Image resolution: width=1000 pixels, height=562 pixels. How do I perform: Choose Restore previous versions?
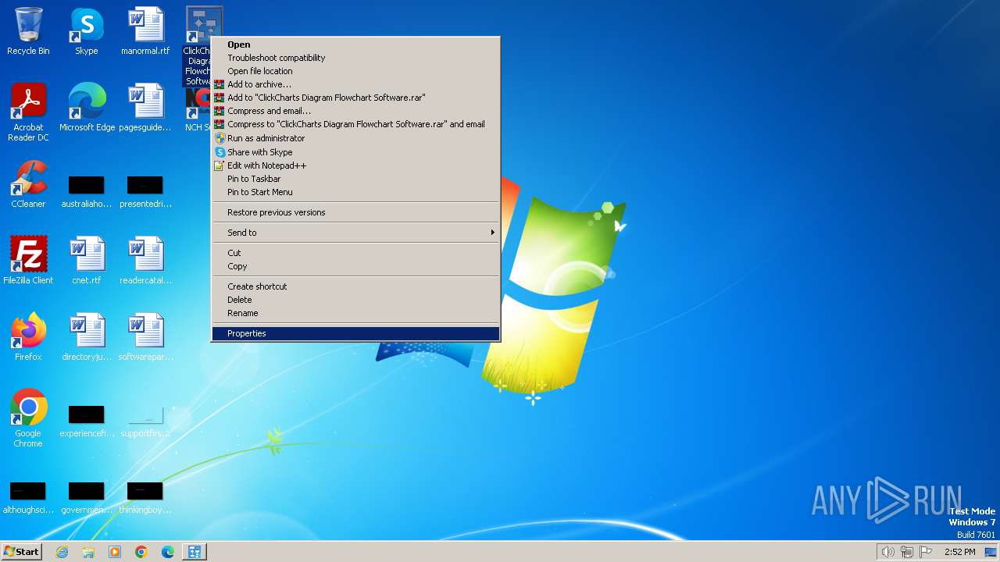[355, 212]
